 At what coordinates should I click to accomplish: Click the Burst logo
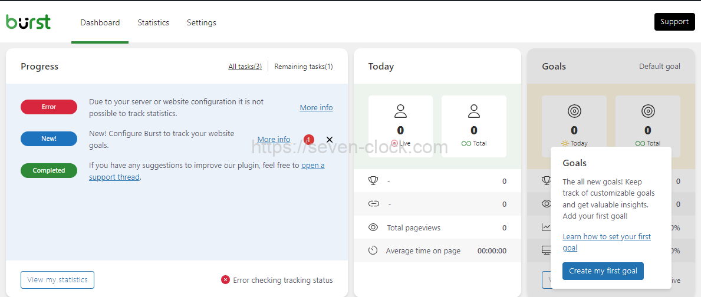tap(28, 22)
